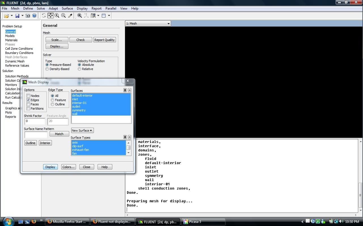
Task: Click the camera save-picture icon
Action: (x=28, y=16)
